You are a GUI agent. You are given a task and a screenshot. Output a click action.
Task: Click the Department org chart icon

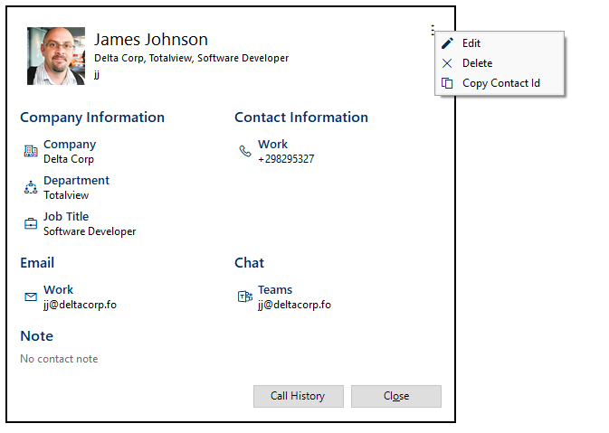click(31, 187)
